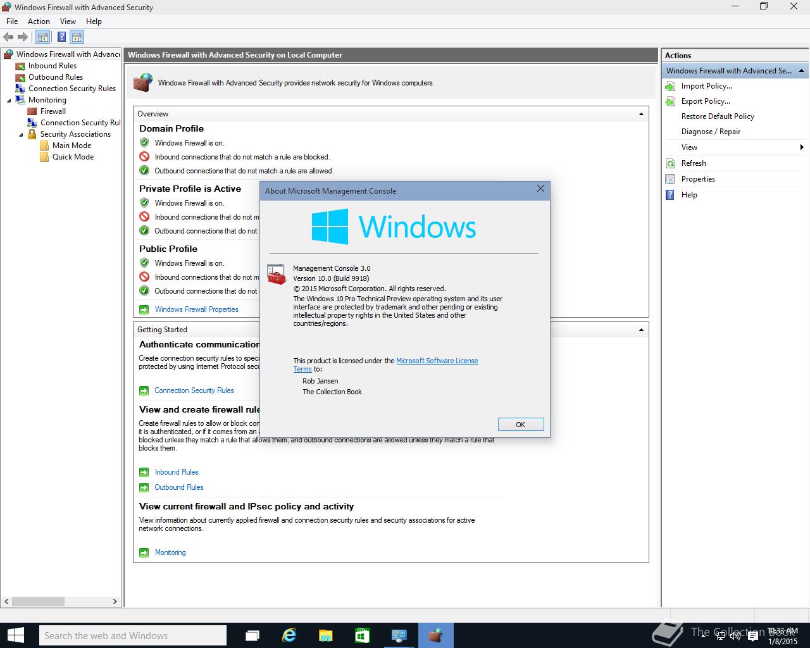Screen dimensions: 810x648
Task: Open the View menu in the menu bar
Action: coord(68,22)
